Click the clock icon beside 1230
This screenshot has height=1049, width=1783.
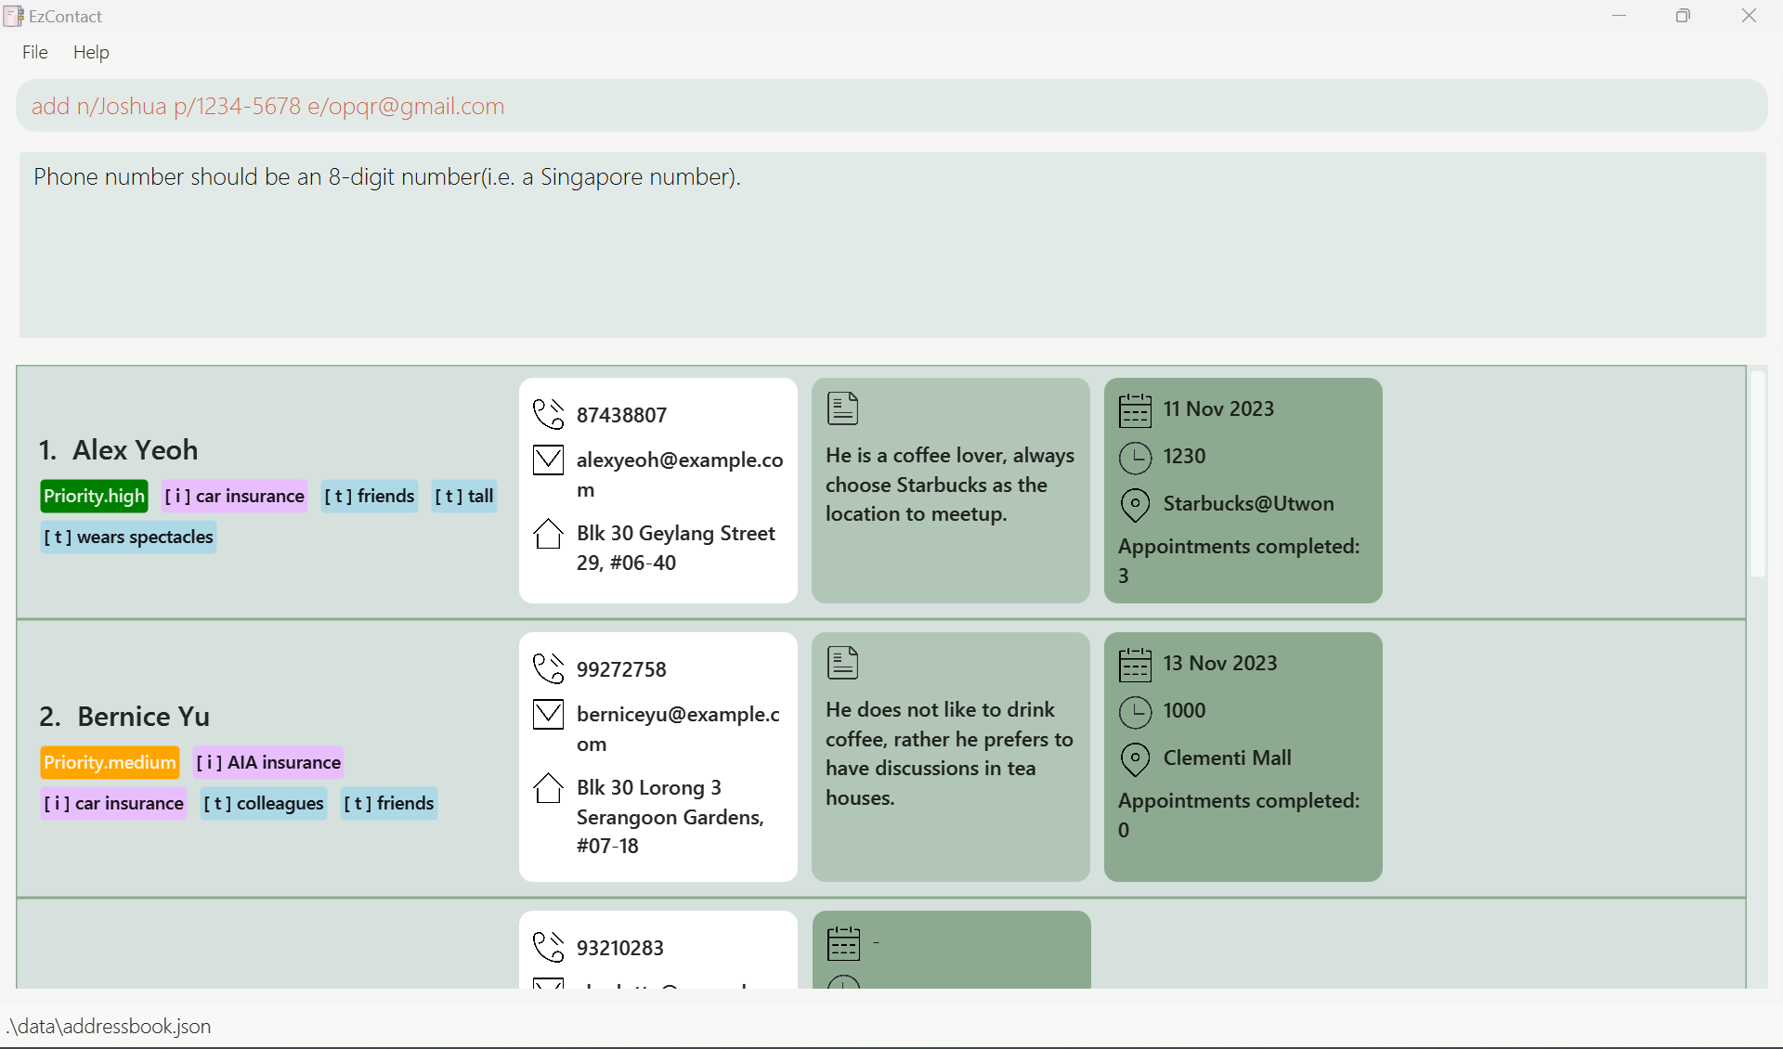[1135, 457]
